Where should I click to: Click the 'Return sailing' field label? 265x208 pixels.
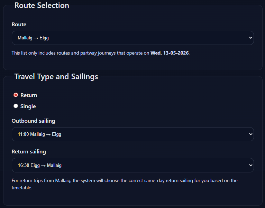29,152
